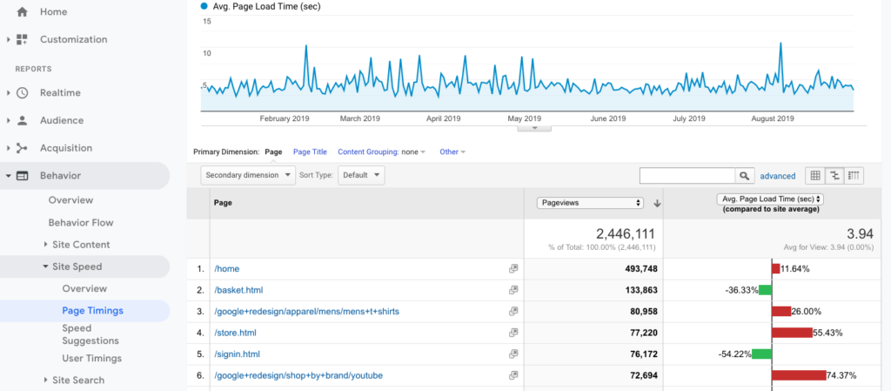Expand Site Search submenu

(x=46, y=381)
